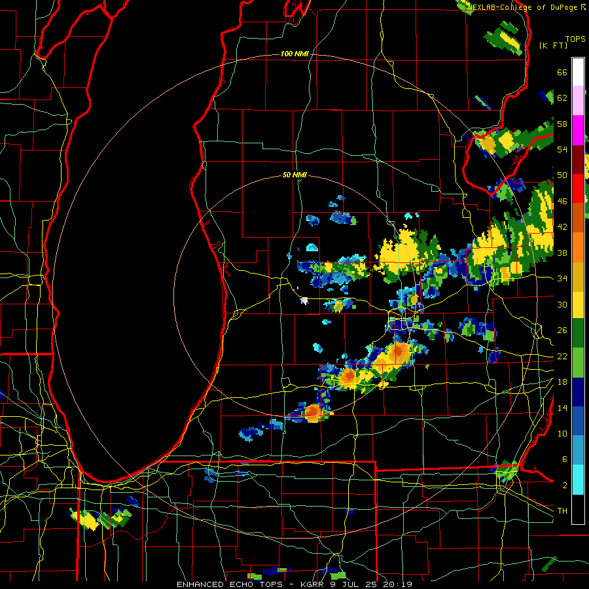Image resolution: width=589 pixels, height=589 pixels.
Task: Select the 50 NMI range ring label
Action: click(x=294, y=175)
